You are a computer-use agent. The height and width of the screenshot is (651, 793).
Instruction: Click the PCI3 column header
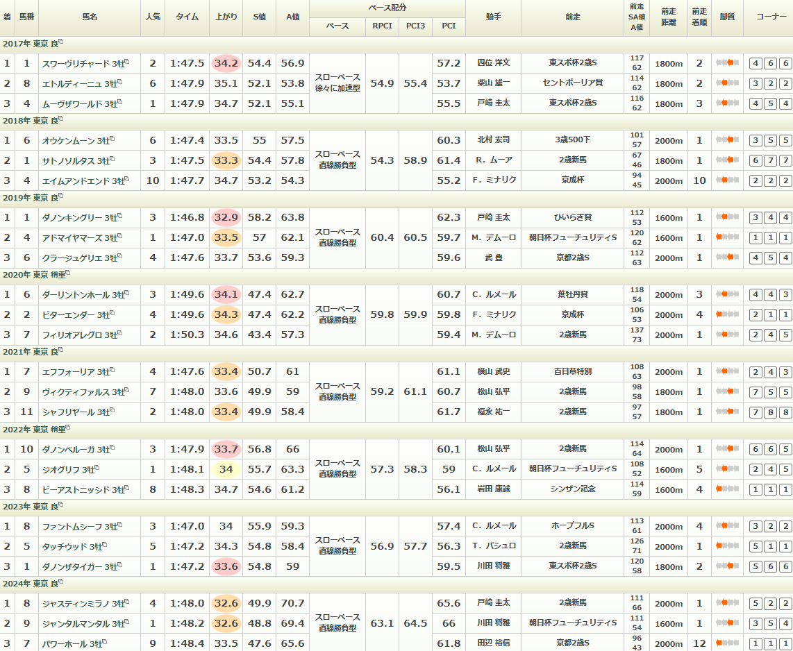(415, 26)
